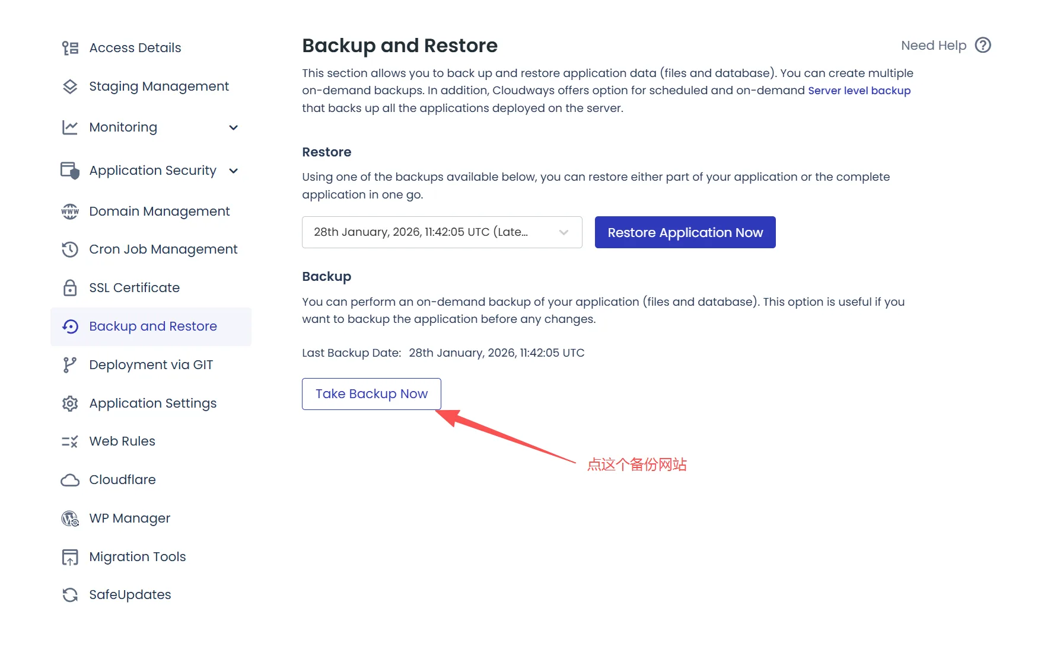Click the Domain Management www globe icon
The image size is (1060, 647).
coord(70,212)
